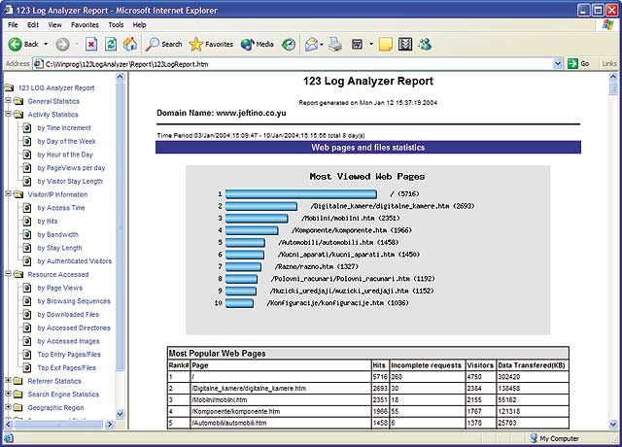Click the tree panel scroll down arrow
This screenshot has height=447, width=622.
pyautogui.click(x=121, y=414)
